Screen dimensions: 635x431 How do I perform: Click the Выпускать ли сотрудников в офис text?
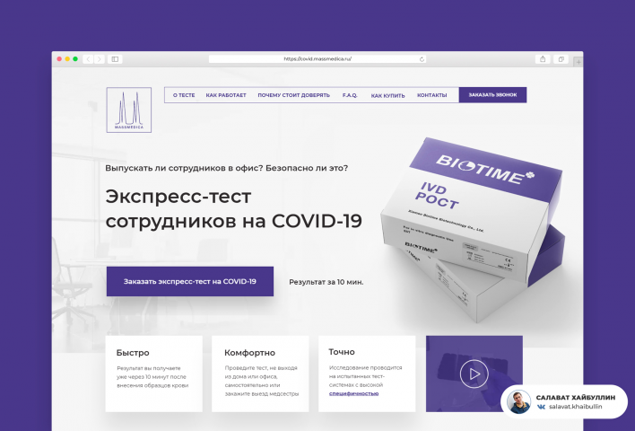[x=226, y=168]
